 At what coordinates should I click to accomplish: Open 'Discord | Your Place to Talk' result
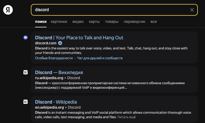(79, 38)
